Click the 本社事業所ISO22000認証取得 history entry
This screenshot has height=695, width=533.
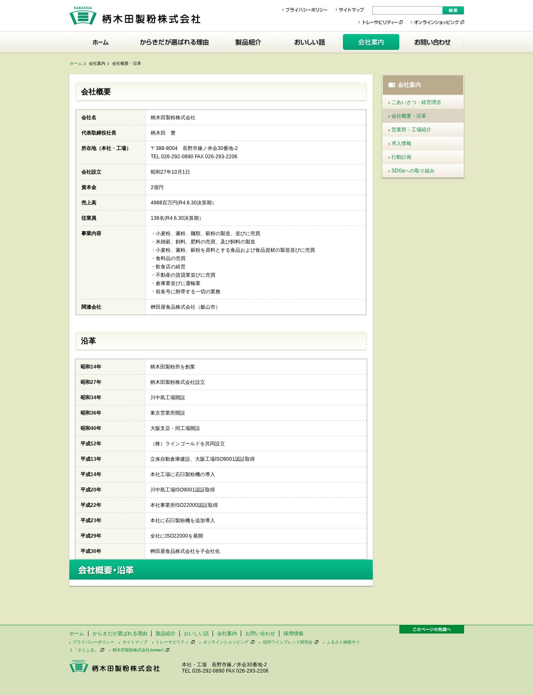184,505
